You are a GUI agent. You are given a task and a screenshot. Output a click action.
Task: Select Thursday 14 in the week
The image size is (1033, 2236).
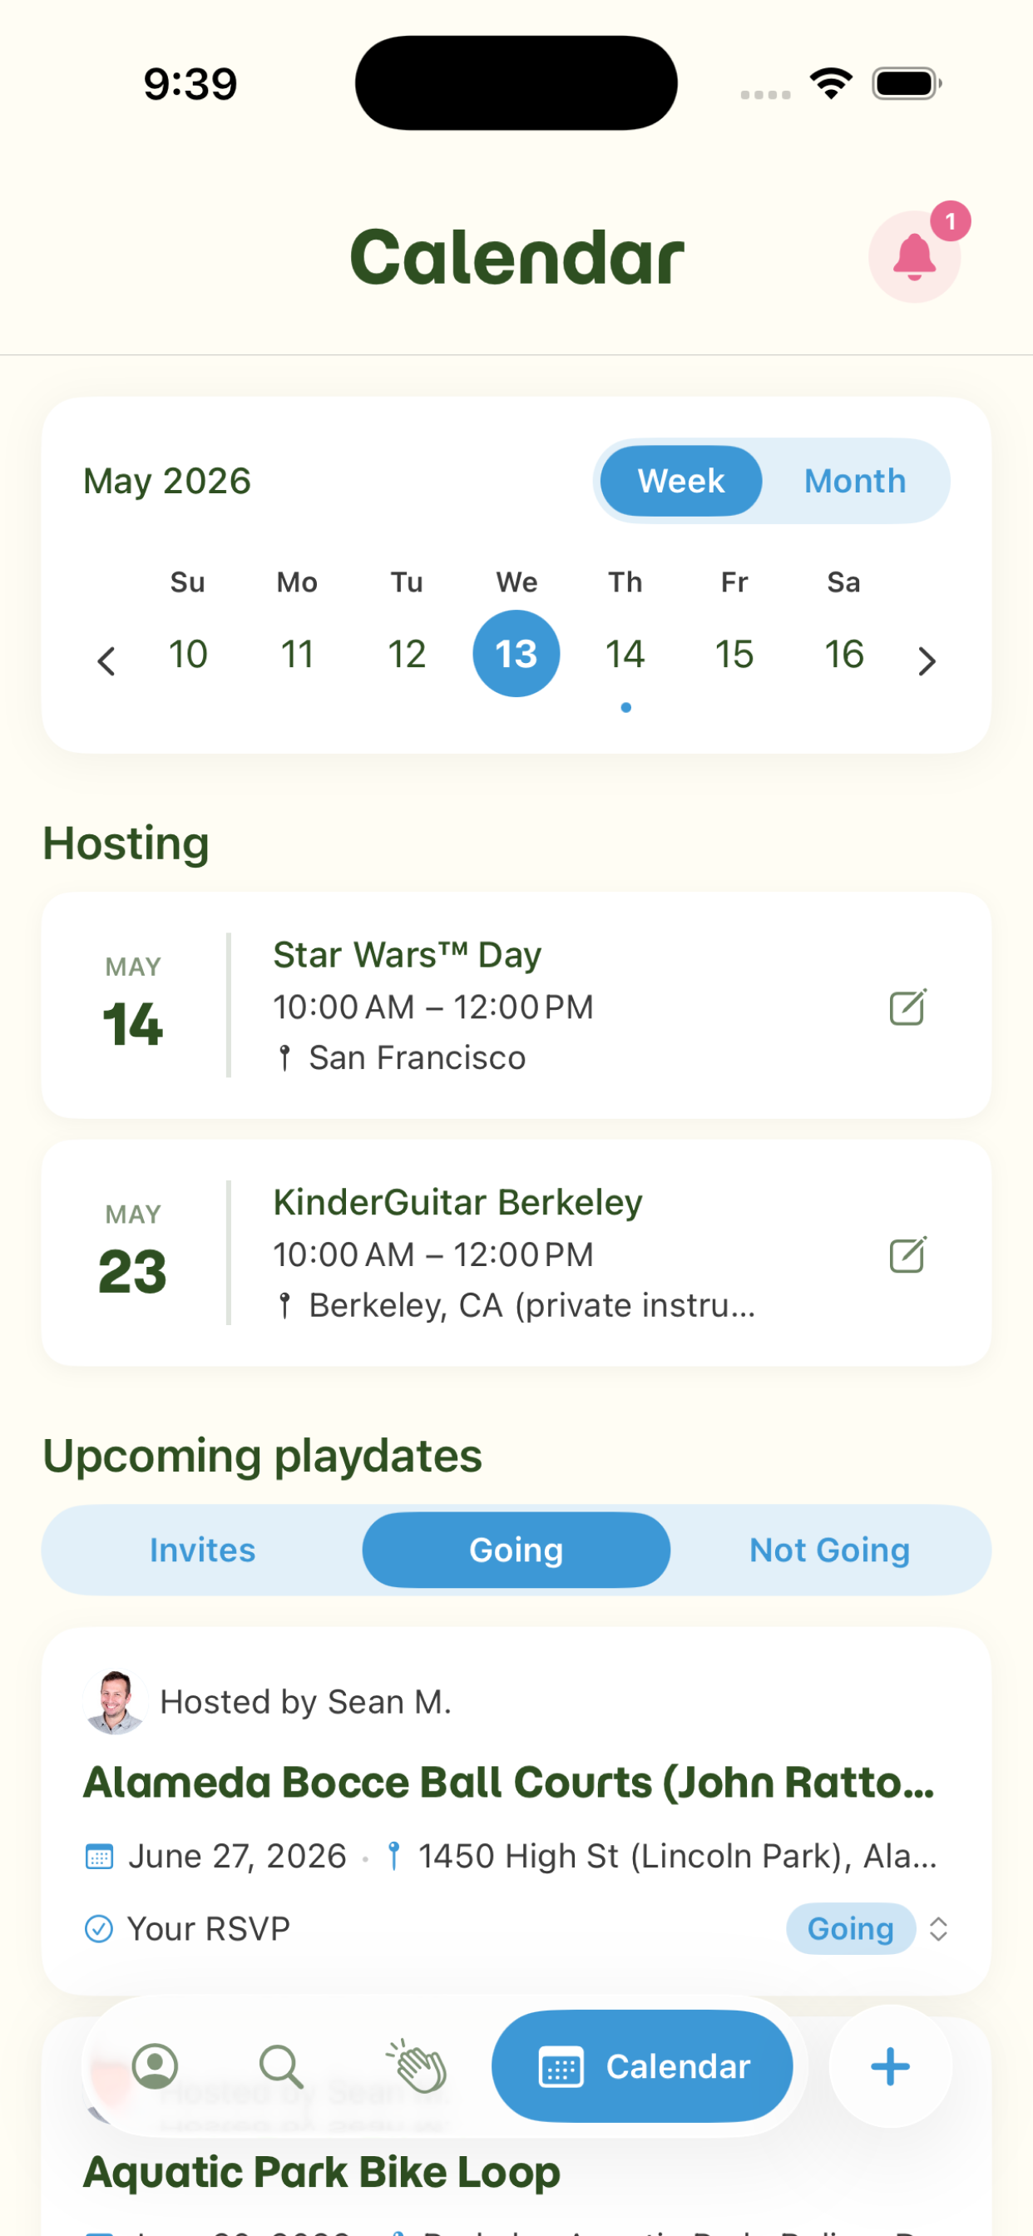pos(625,654)
